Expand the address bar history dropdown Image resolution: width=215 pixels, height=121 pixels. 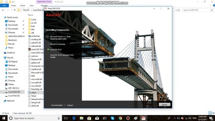coord(176,10)
